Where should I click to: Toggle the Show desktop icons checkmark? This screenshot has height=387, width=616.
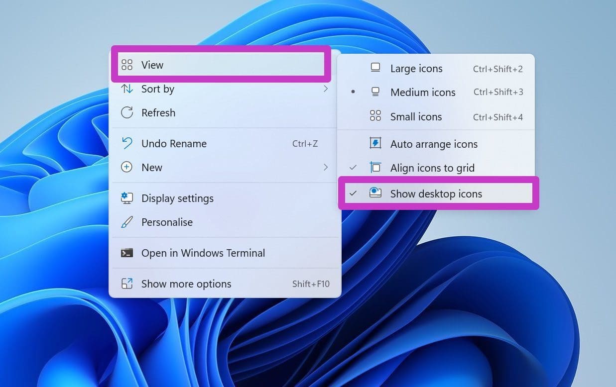point(353,193)
